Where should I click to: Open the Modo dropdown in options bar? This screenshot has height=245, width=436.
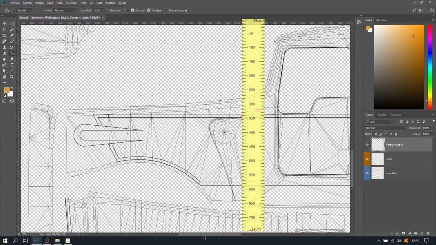65,10
